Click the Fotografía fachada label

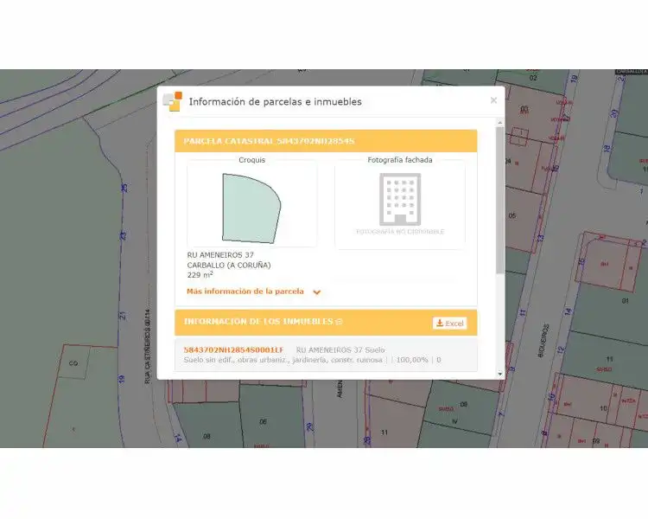click(x=400, y=160)
